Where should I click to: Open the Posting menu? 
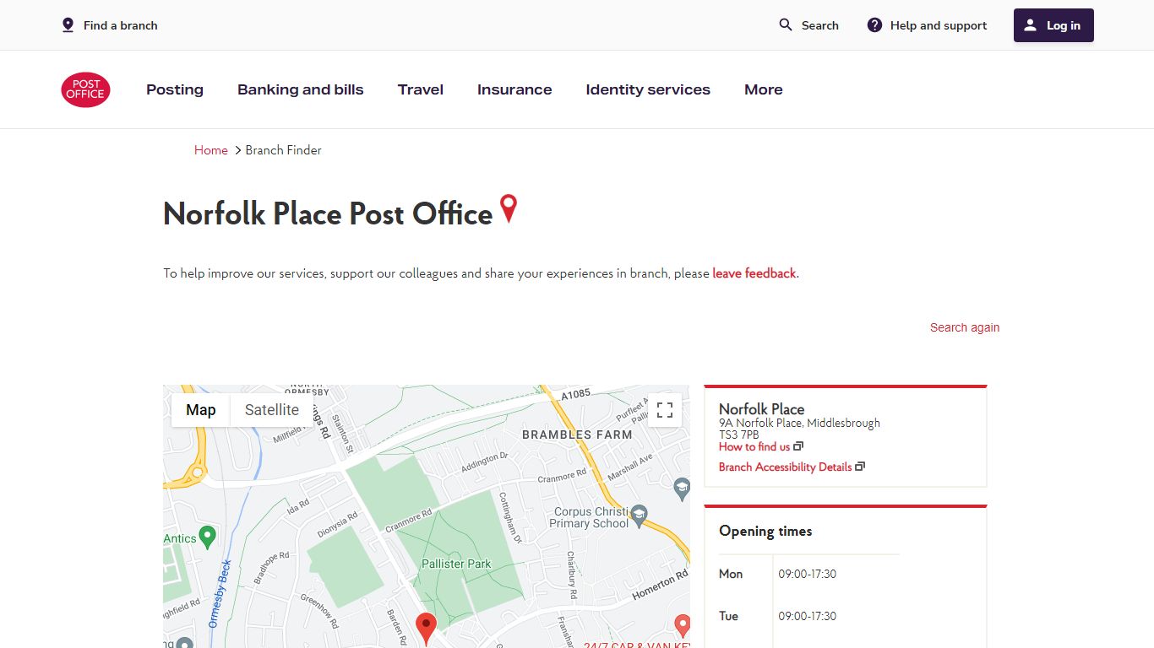click(175, 89)
